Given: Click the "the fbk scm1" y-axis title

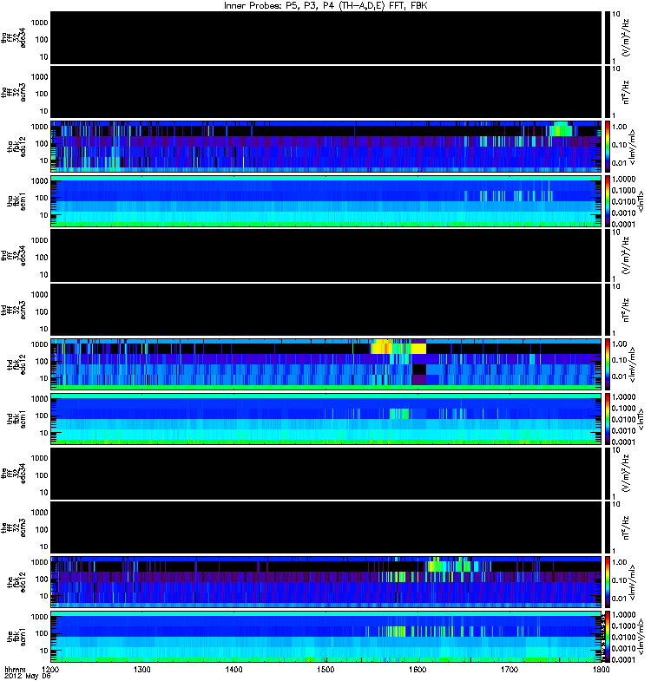Looking at the screenshot, I should pyautogui.click(x=16, y=637).
